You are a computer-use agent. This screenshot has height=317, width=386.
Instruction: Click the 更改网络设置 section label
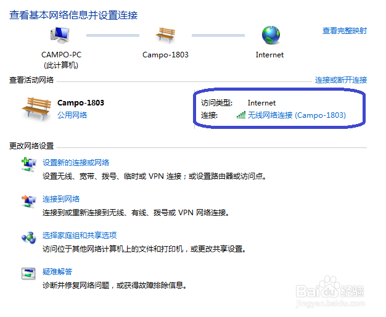tap(31, 146)
